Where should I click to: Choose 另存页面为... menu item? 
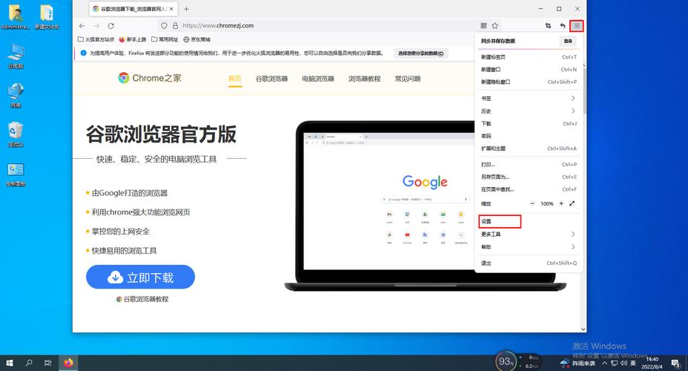tap(529, 177)
